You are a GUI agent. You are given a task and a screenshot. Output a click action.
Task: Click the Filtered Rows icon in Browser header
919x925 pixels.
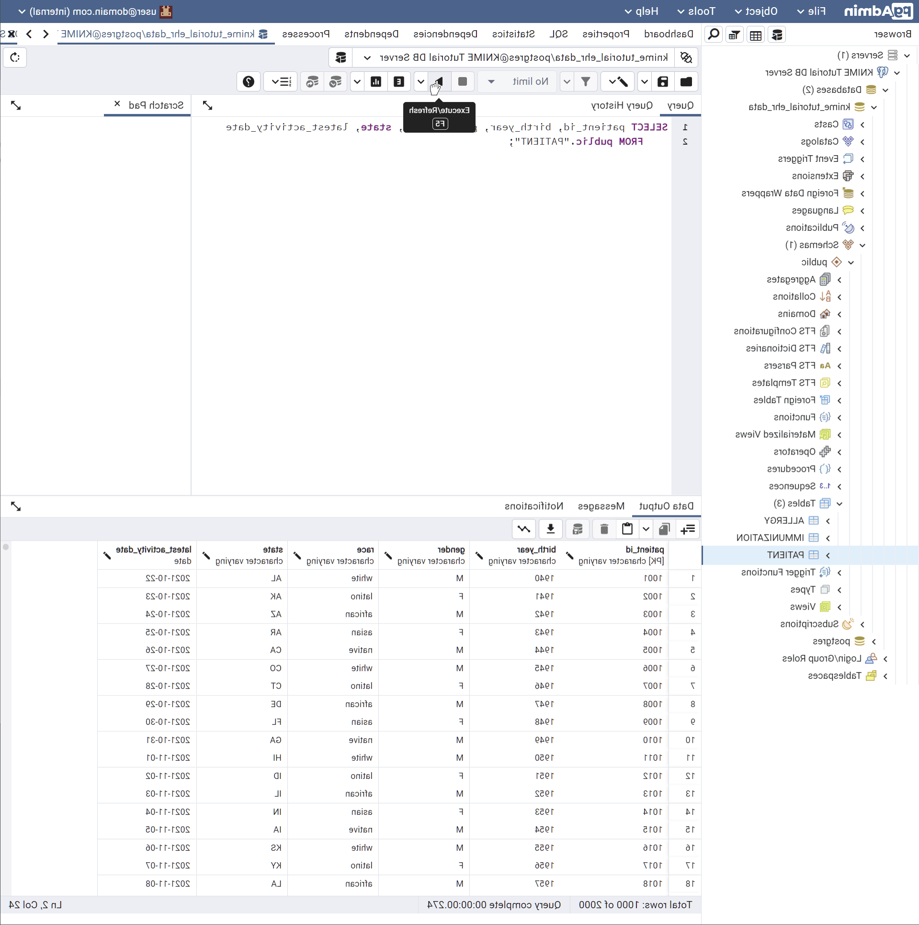[x=735, y=34]
